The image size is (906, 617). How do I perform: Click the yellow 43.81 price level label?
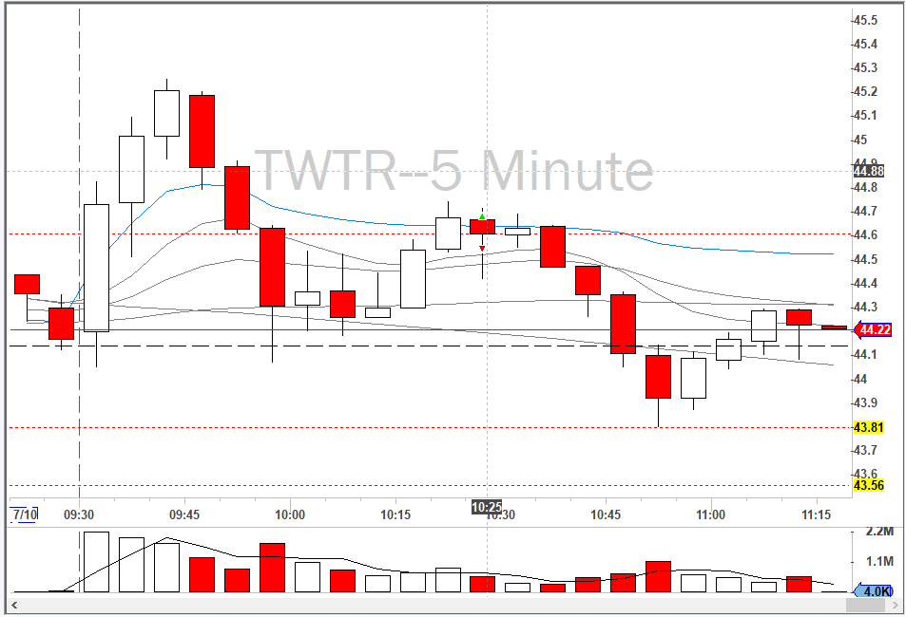pos(869,427)
